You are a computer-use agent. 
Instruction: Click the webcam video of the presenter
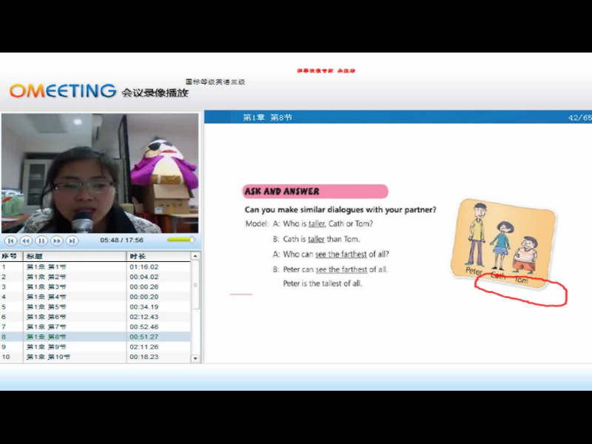point(100,172)
